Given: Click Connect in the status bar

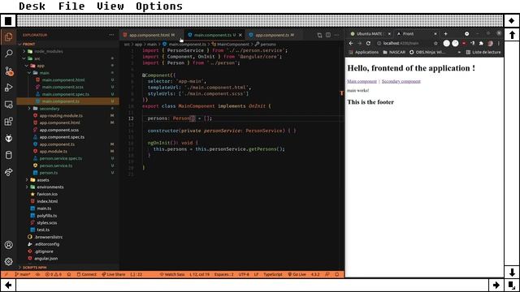Looking at the screenshot, I should pos(87,274).
